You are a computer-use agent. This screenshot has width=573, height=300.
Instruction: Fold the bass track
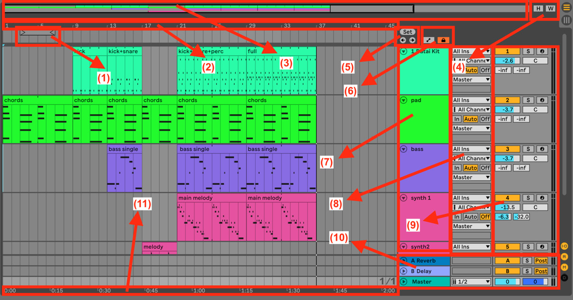(x=404, y=149)
